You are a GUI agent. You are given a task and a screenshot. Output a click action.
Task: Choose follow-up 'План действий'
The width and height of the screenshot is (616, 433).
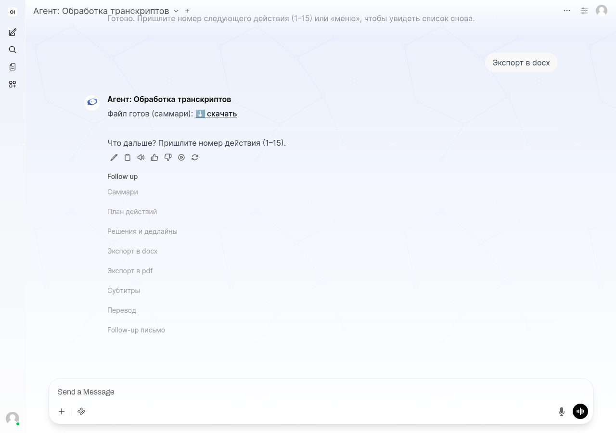click(x=132, y=212)
